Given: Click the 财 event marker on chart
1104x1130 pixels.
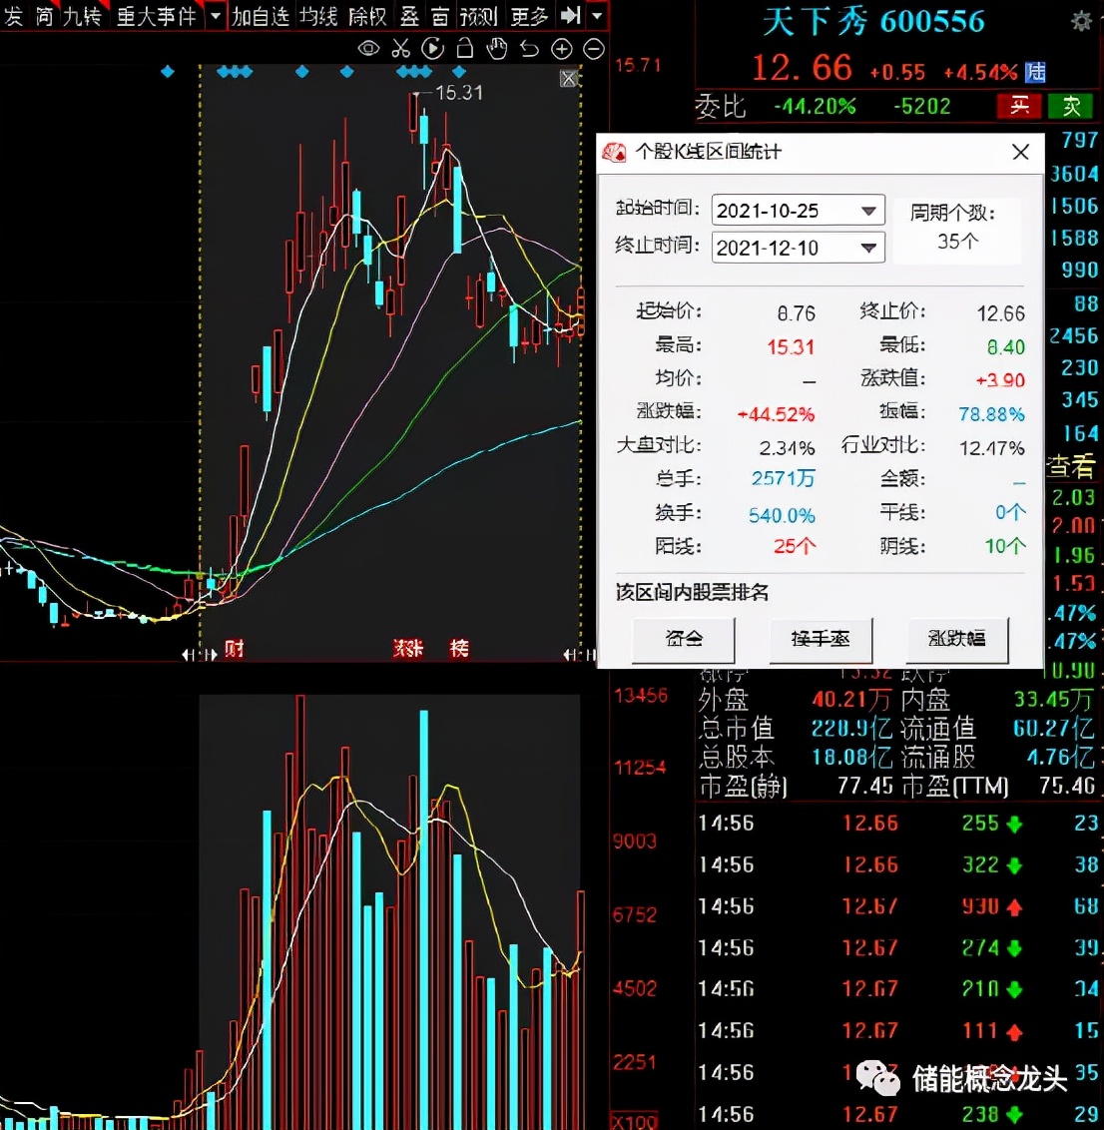Looking at the screenshot, I should 234,649.
